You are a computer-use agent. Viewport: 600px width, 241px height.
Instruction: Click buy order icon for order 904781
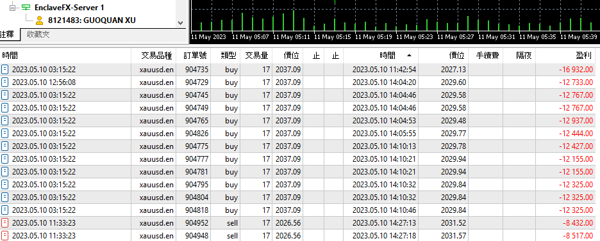(x=5, y=171)
